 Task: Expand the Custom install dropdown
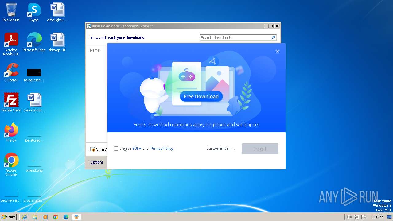221,149
